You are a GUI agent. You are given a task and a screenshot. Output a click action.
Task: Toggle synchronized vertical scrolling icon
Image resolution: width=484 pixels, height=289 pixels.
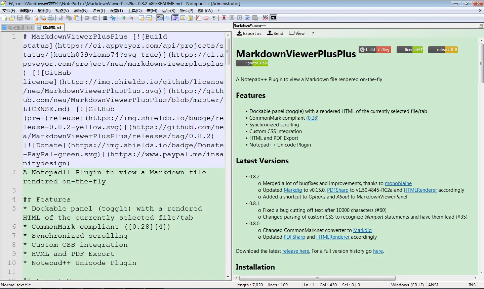coord(142,18)
